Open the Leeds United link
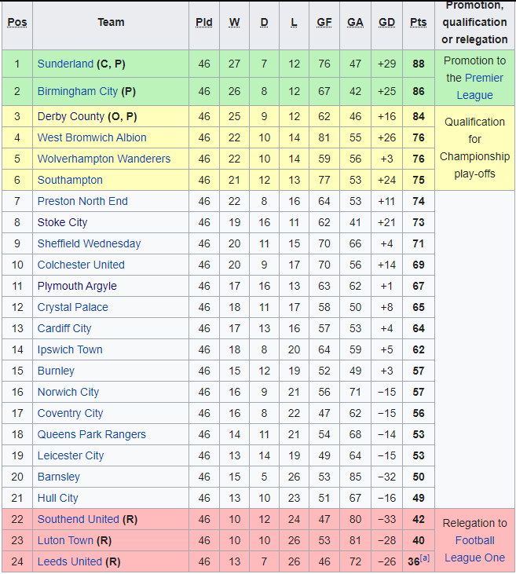This screenshot has width=516, height=574. (70, 561)
